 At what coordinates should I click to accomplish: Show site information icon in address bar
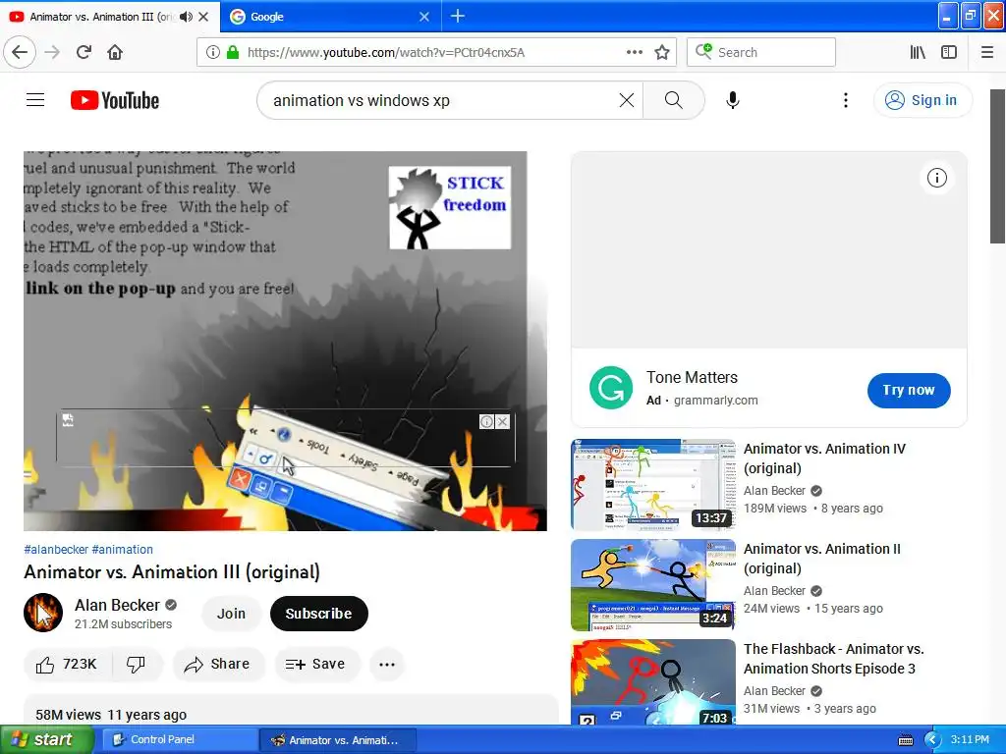[x=213, y=52]
